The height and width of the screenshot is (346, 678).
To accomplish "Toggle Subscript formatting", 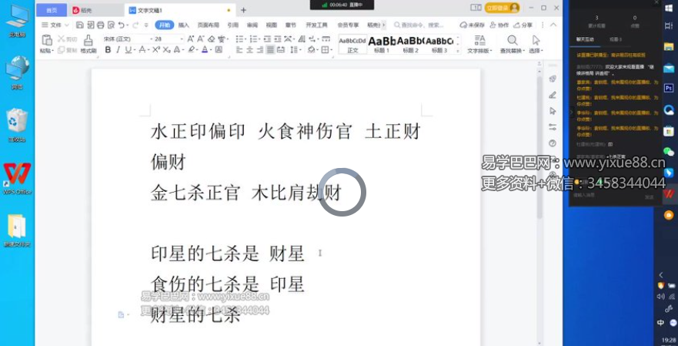I will tap(166, 50).
